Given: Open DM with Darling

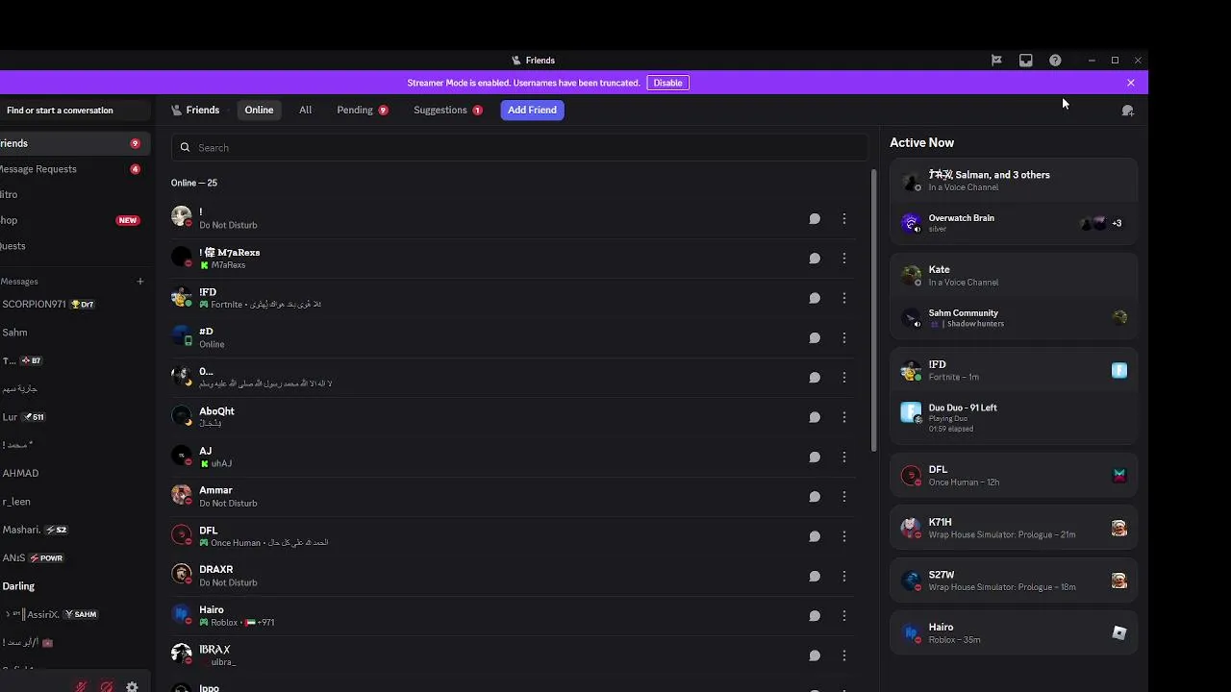Looking at the screenshot, I should (73, 586).
